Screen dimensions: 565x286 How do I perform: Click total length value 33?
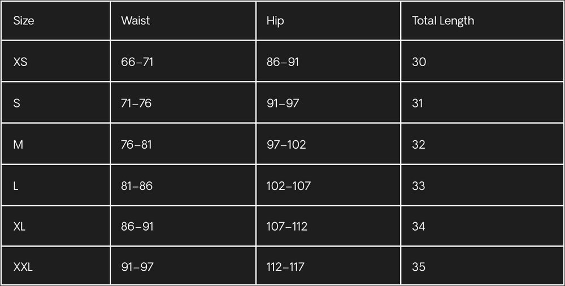coord(419,186)
